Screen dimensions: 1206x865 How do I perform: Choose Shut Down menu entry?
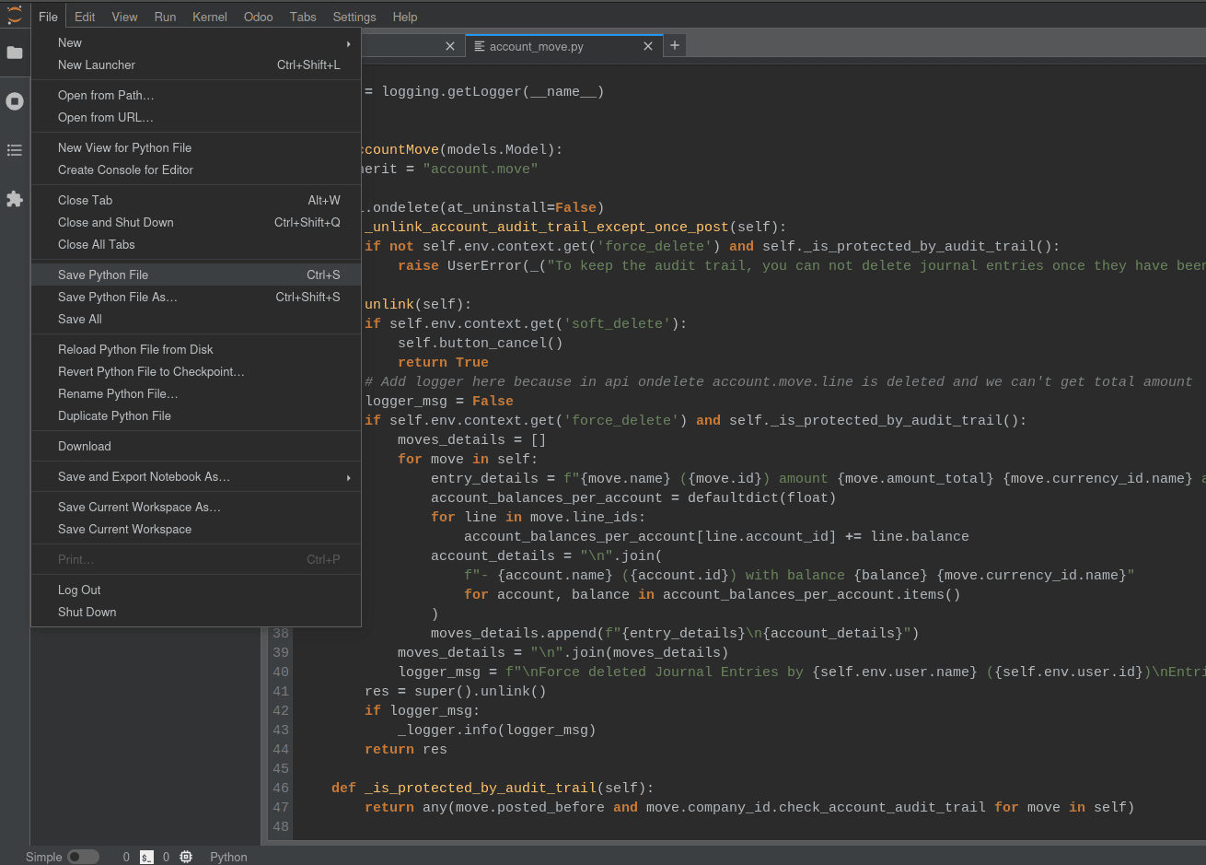[x=196, y=613]
